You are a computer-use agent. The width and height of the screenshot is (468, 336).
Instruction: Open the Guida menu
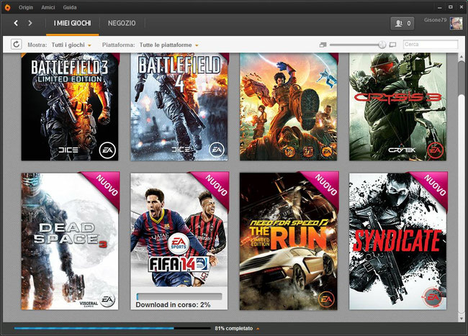(x=70, y=7)
